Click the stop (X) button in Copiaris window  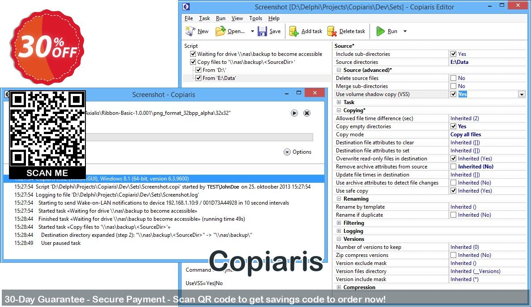tap(307, 113)
